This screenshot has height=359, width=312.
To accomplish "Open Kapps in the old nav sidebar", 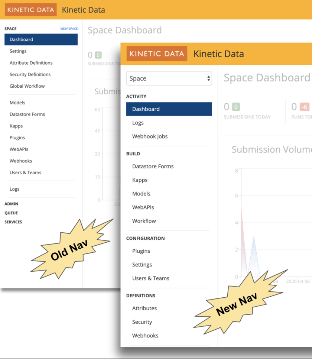I will tap(16, 126).
